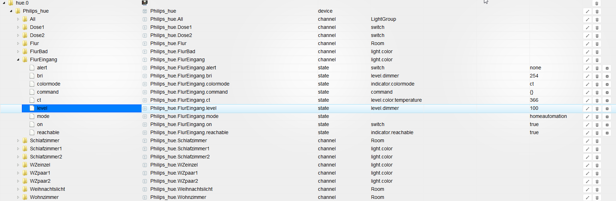616x201 pixels.
Task: Edit the FlurEingang.bri state
Action: pyautogui.click(x=587, y=76)
